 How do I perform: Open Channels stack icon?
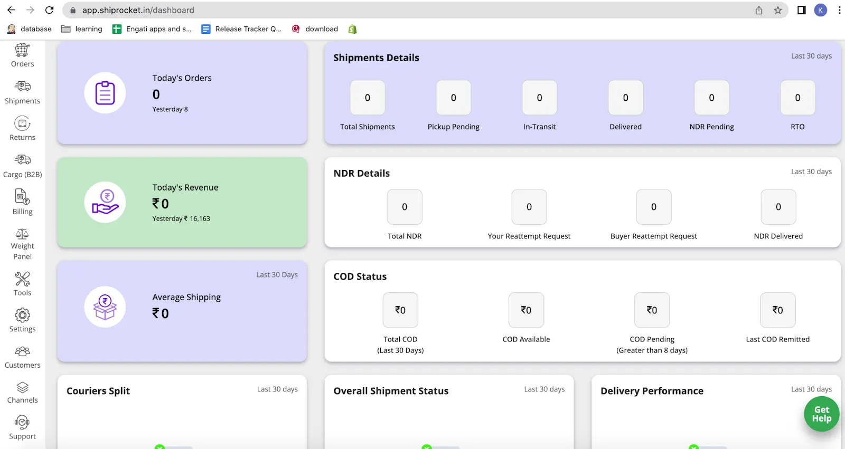[x=22, y=388]
